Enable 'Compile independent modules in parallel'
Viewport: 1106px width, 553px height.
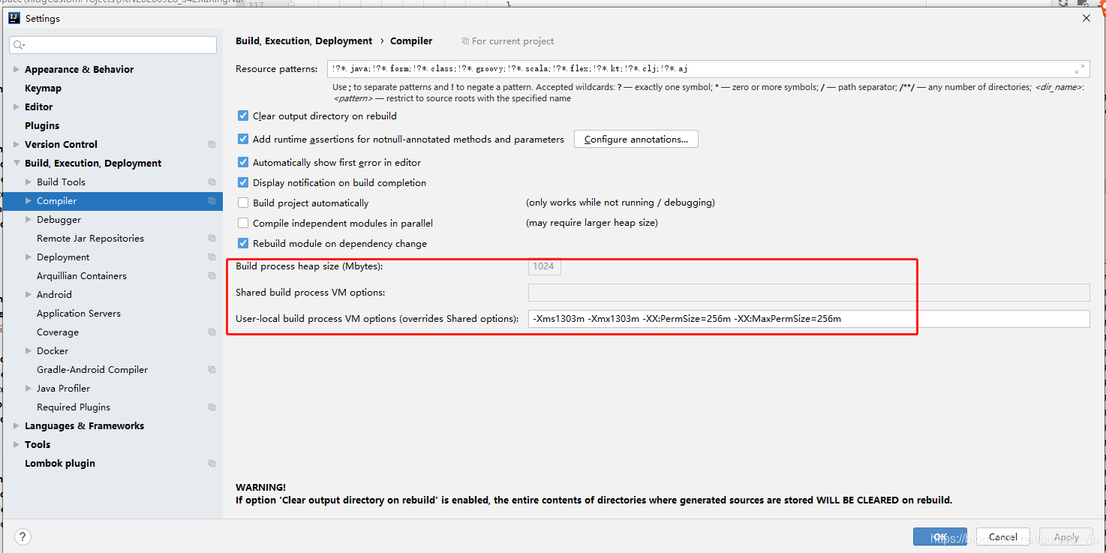(243, 223)
